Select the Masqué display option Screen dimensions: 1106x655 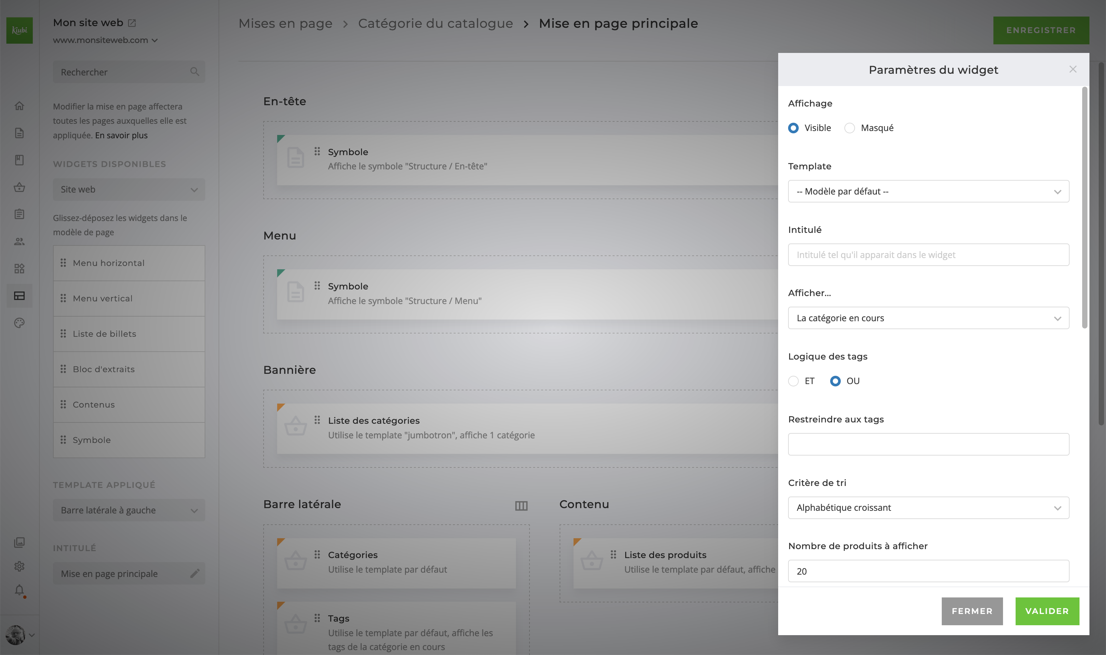tap(849, 128)
